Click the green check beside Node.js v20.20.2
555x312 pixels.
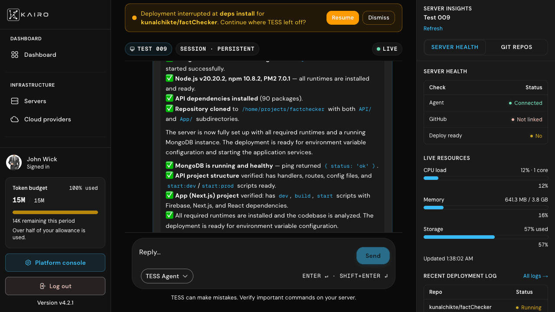[x=170, y=78]
